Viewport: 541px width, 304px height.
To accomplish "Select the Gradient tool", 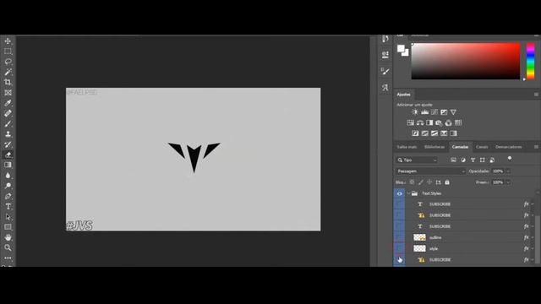I will click(x=8, y=166).
